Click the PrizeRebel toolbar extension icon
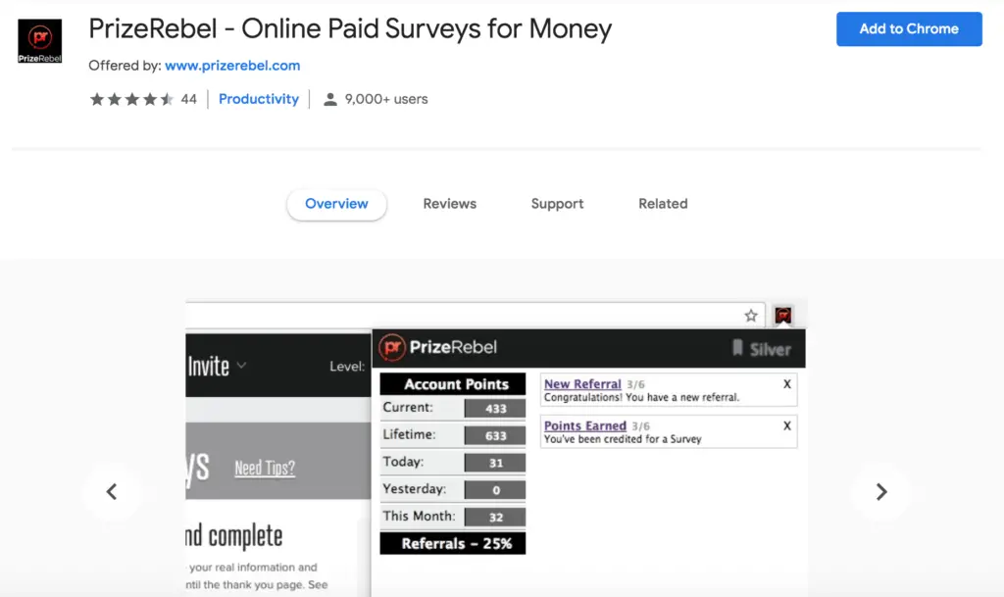 point(783,316)
